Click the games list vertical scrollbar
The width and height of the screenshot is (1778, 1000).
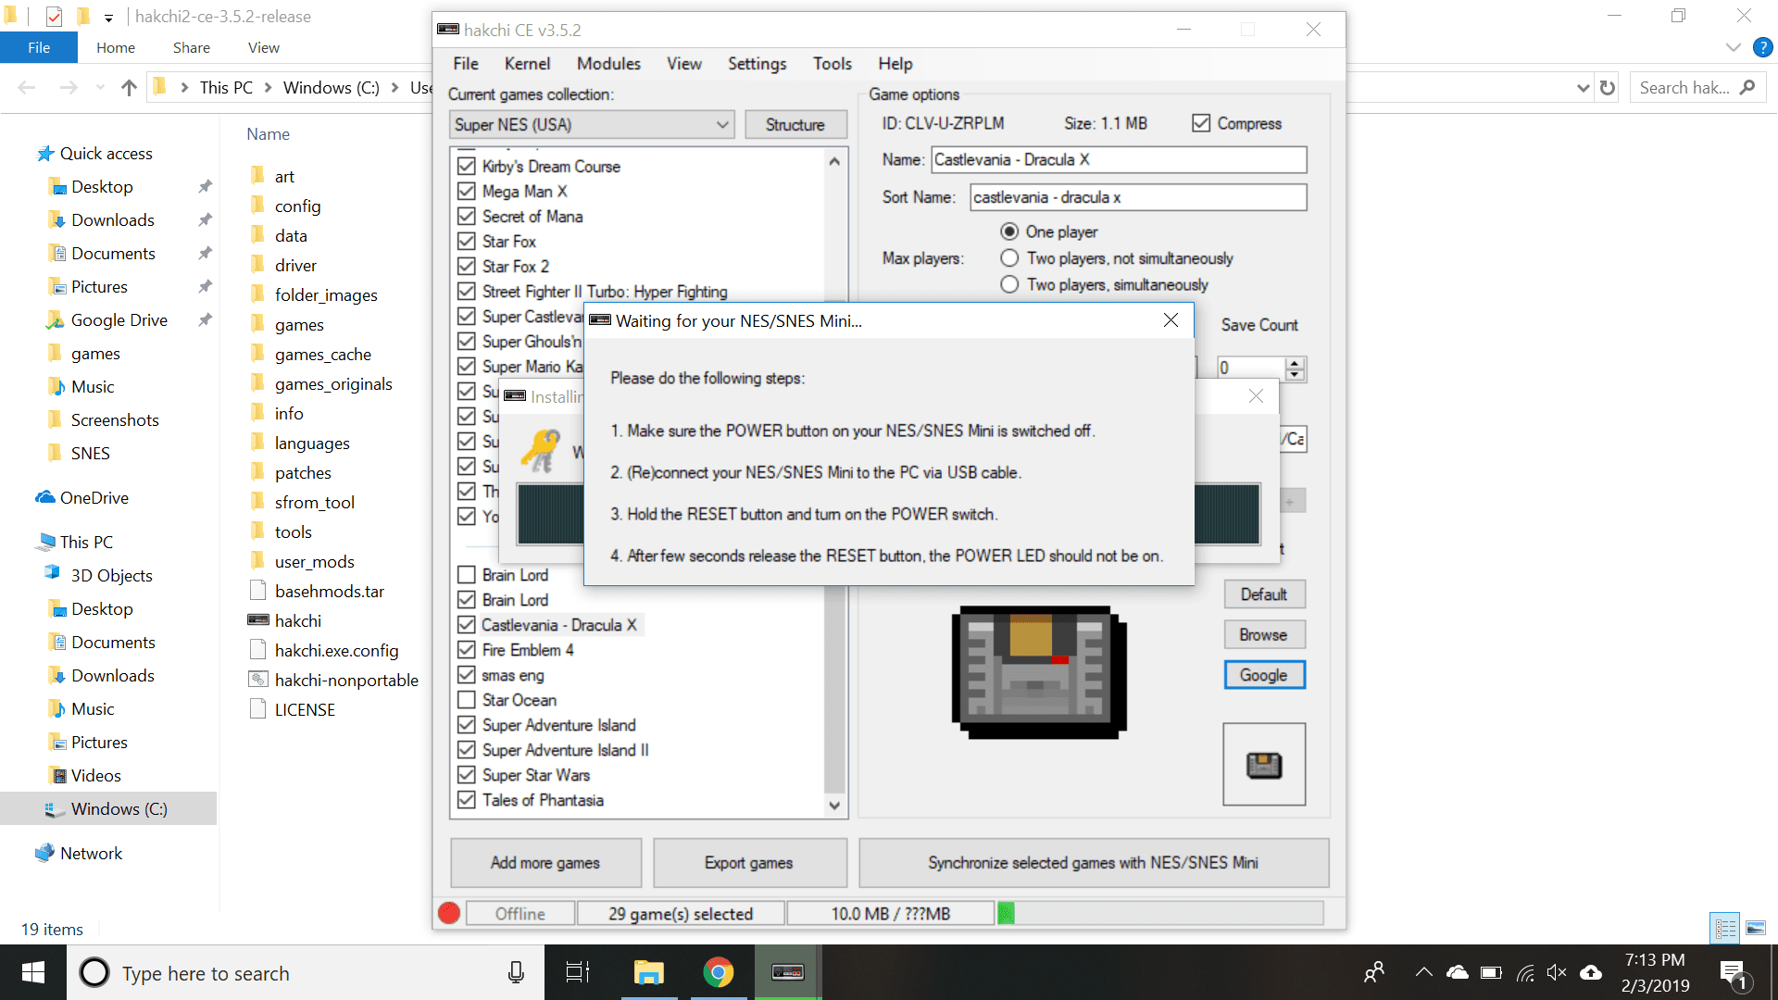pyautogui.click(x=834, y=482)
